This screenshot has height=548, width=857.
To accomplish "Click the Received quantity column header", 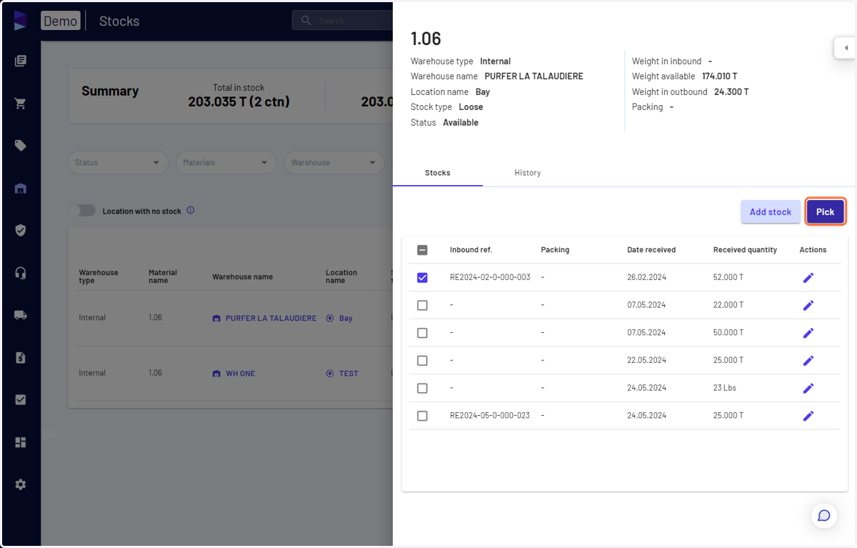I will (745, 250).
